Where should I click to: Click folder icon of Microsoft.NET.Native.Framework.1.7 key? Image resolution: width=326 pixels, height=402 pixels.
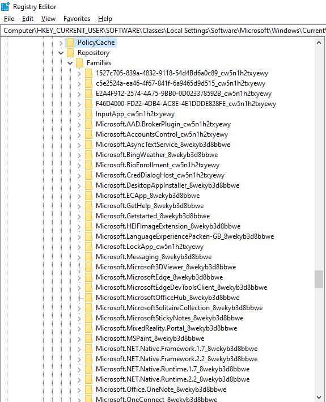click(88, 349)
